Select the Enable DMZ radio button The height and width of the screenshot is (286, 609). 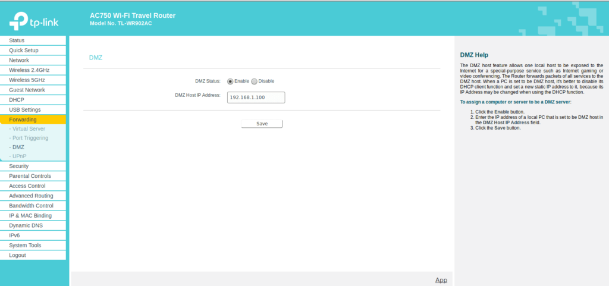click(230, 81)
